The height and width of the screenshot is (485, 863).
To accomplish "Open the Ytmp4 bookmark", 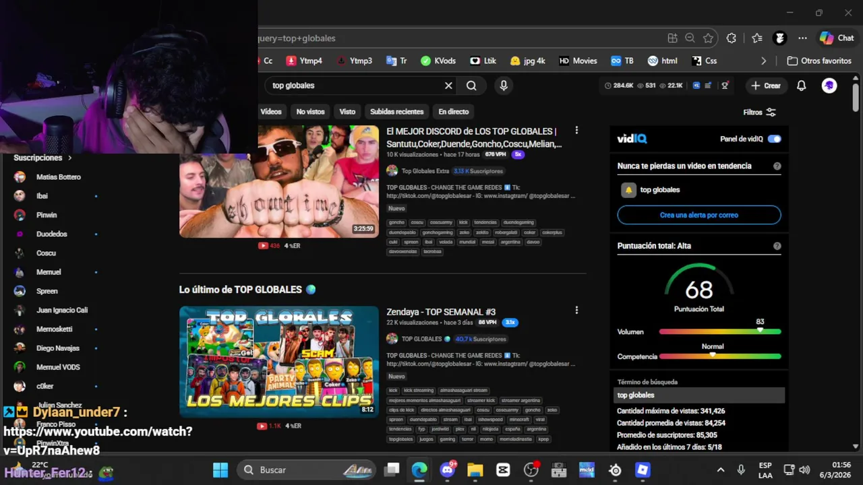I will point(304,61).
